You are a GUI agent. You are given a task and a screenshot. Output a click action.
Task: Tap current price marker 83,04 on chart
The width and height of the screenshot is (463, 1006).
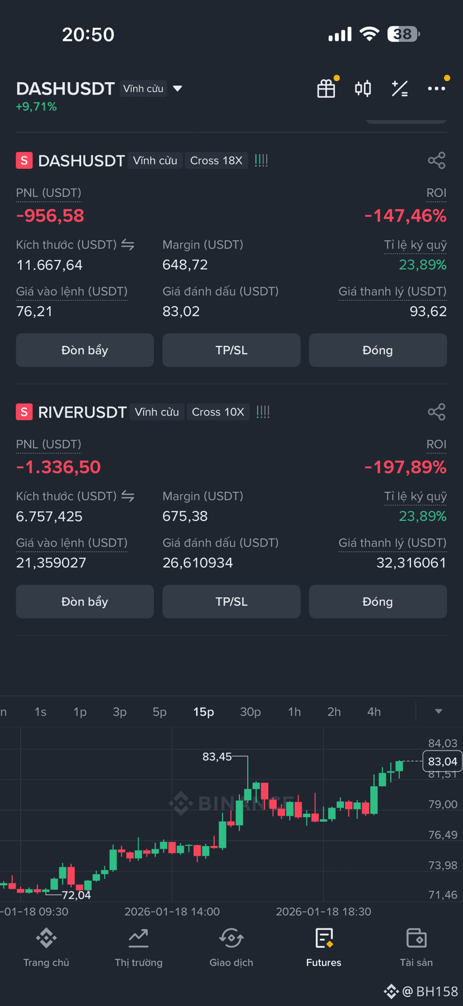442,761
